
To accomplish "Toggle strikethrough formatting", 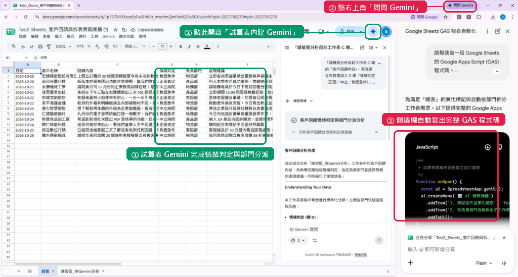I will click(x=198, y=46).
